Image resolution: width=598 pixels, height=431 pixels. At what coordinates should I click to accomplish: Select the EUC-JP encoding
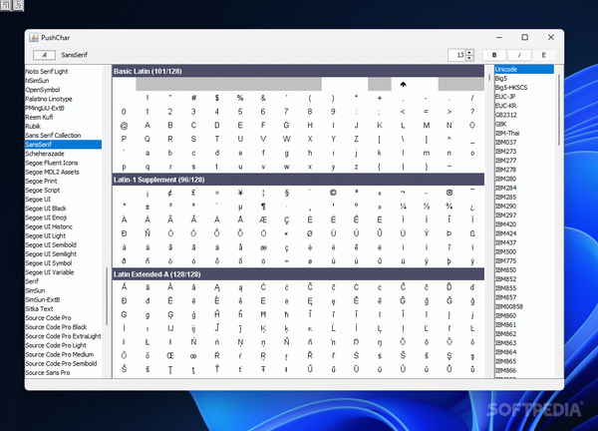505,97
